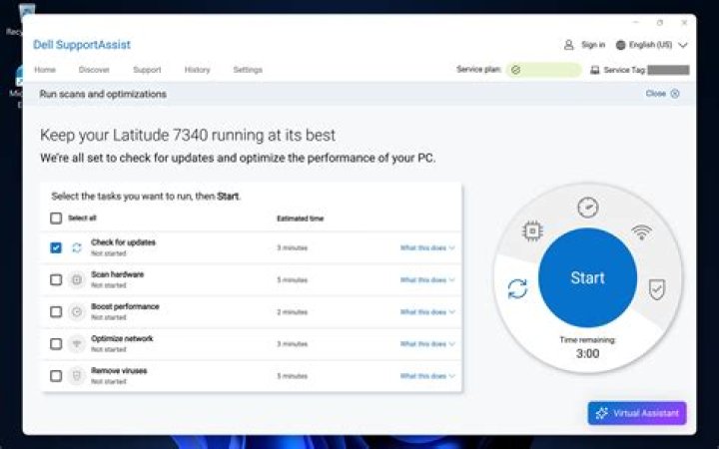Click the Service Tag laptop icon

(x=595, y=71)
